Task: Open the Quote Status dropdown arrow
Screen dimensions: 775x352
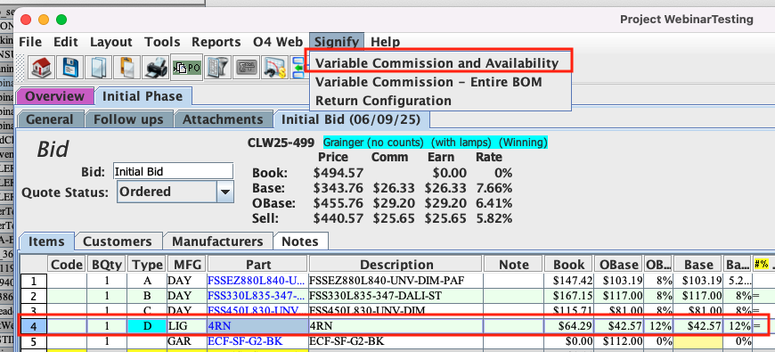Action: coord(224,192)
